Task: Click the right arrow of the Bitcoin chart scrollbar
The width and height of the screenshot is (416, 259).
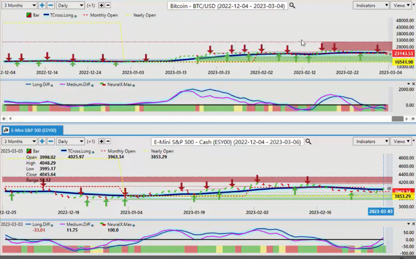Action: (407, 119)
